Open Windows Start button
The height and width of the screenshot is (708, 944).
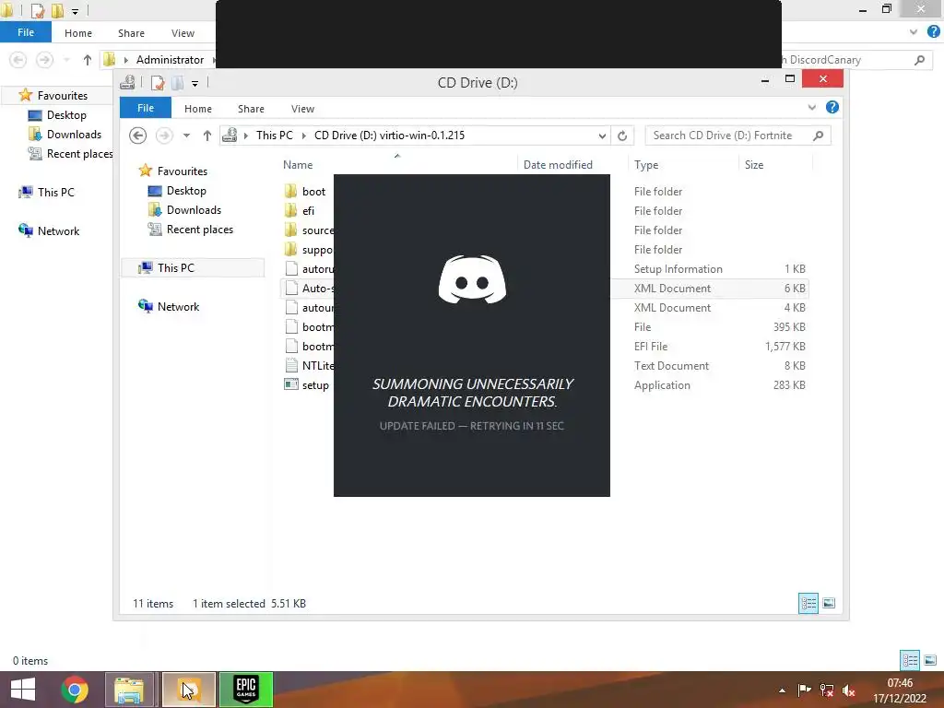tap(23, 690)
